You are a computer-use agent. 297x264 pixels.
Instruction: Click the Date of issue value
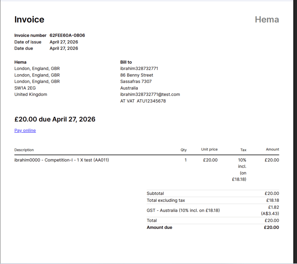pos(64,42)
